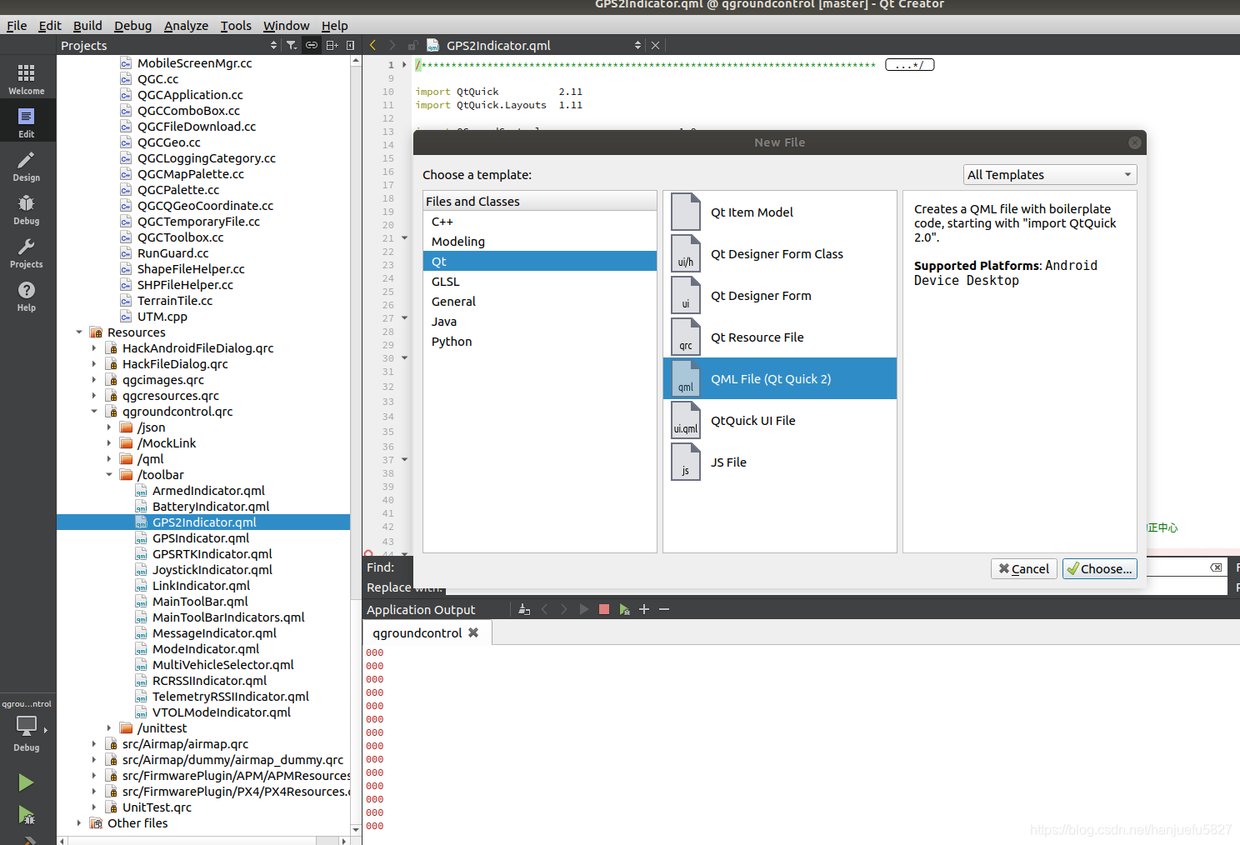Open the Analyze menu

[x=186, y=26]
